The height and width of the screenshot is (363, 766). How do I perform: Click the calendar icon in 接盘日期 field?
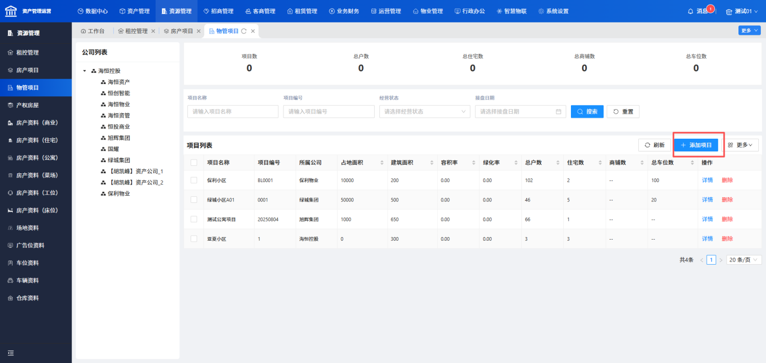point(559,112)
